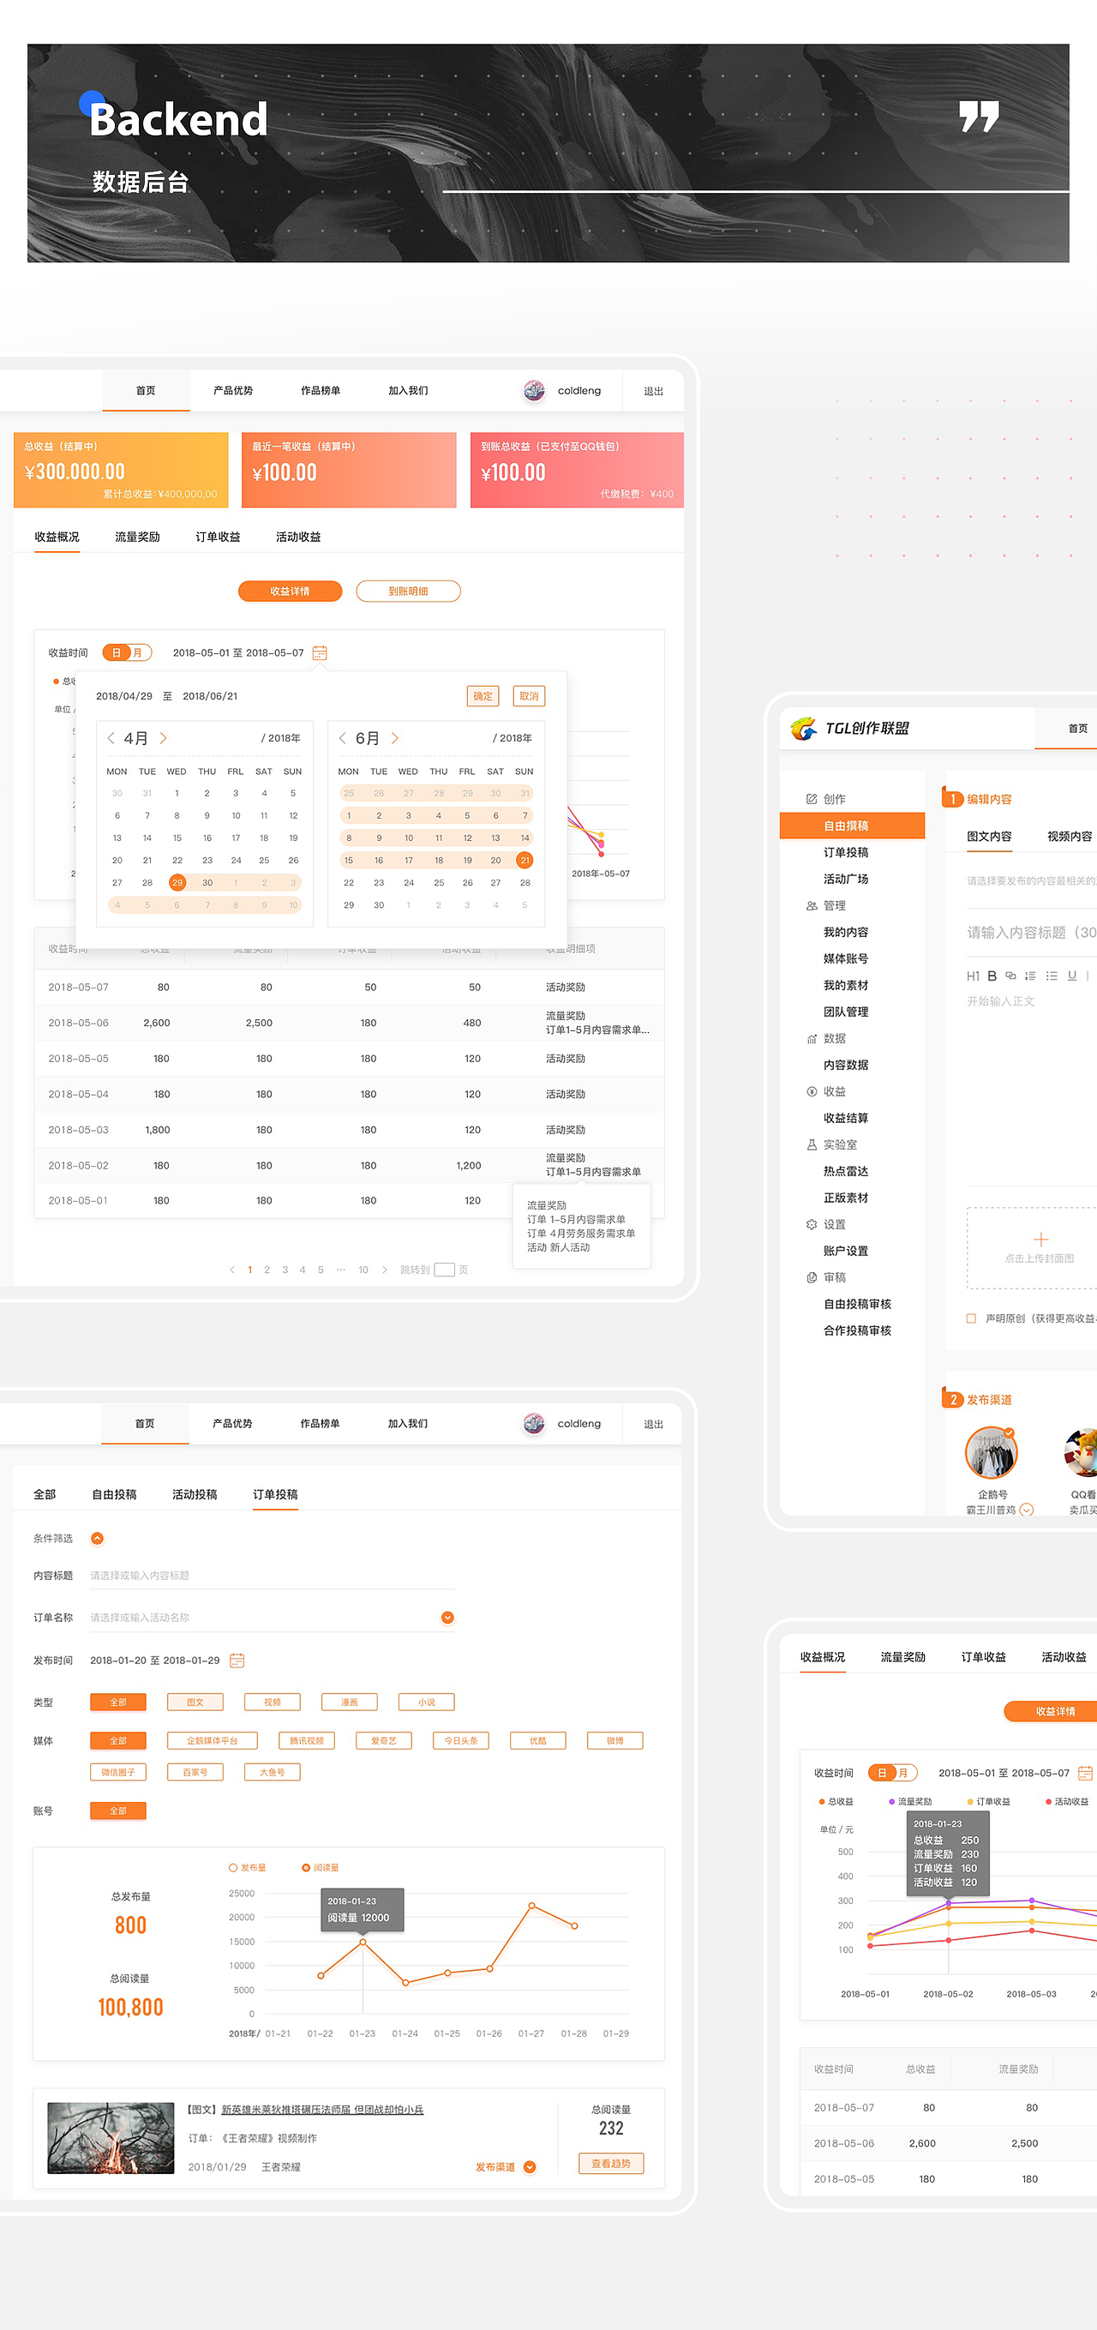Click previous page arrow in table pagination
The width and height of the screenshot is (1097, 2330).
232,1270
